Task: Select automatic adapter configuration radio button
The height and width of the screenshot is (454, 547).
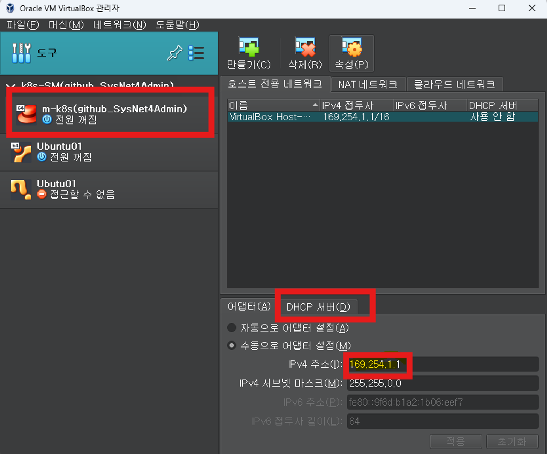Action: 232,328
